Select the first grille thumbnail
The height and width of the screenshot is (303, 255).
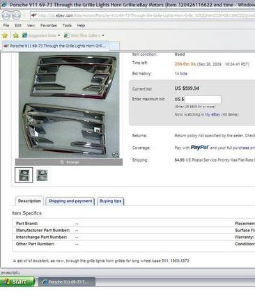click(24, 175)
